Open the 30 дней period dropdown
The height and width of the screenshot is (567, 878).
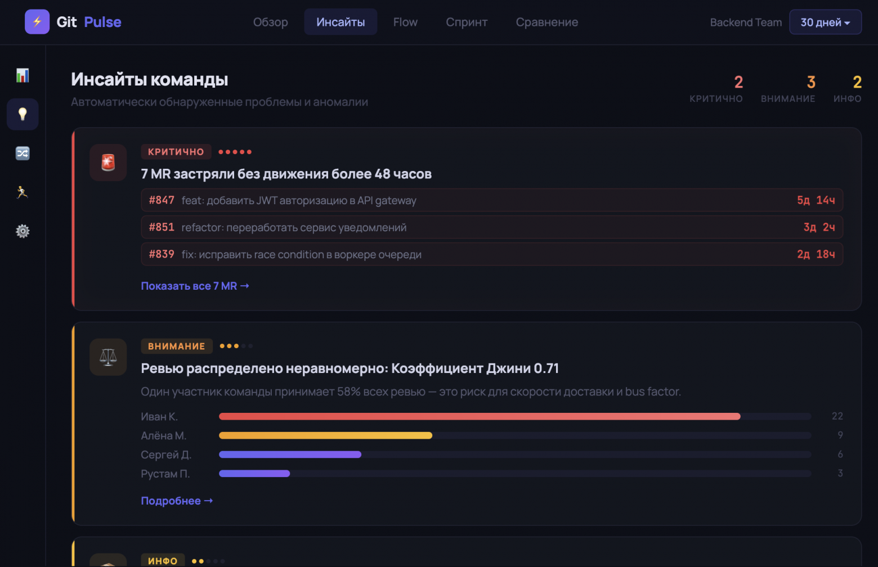[825, 22]
